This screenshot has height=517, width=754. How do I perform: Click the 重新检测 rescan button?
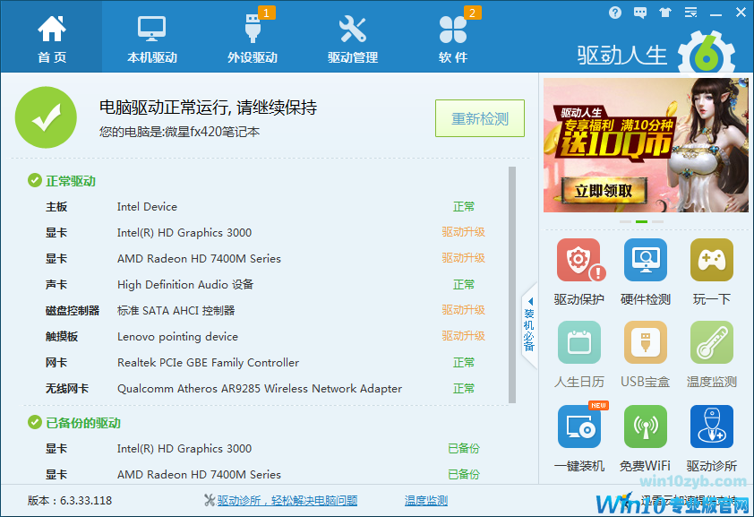(x=479, y=118)
